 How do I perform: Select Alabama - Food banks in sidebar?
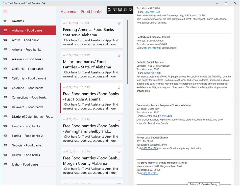[28, 31]
